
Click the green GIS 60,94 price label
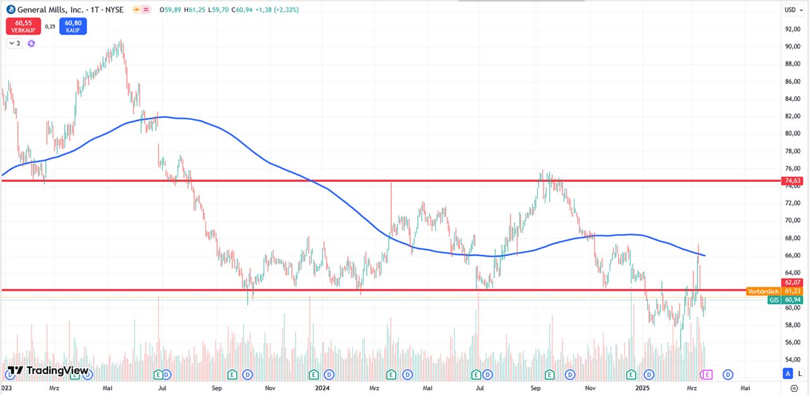[785, 300]
